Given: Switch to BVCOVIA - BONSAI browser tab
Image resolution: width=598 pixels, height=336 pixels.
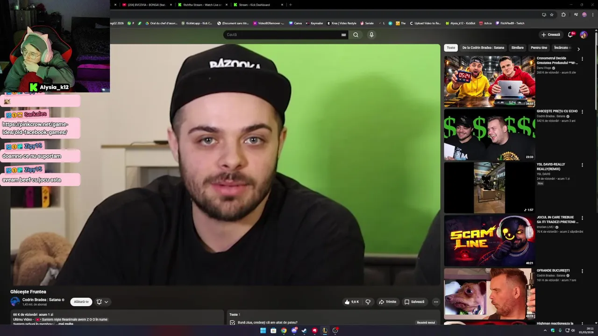Looking at the screenshot, I should pos(146,5).
